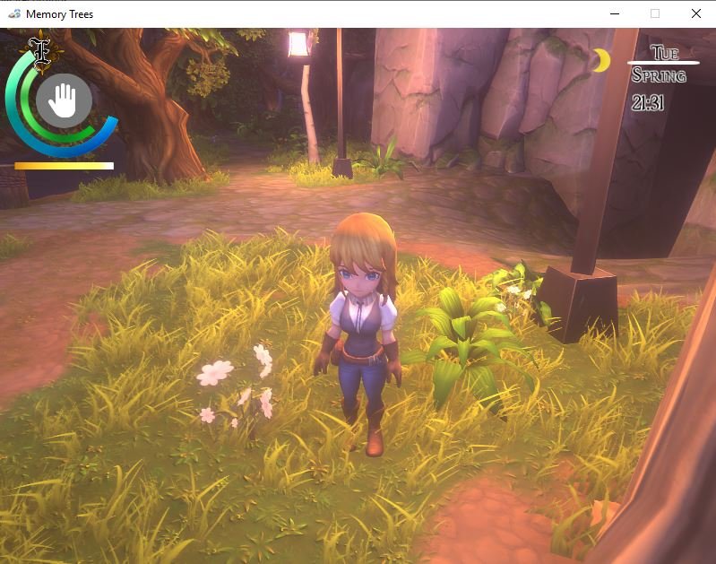716x564 pixels.
Task: Close the Memory Trees window
Action: point(696,13)
